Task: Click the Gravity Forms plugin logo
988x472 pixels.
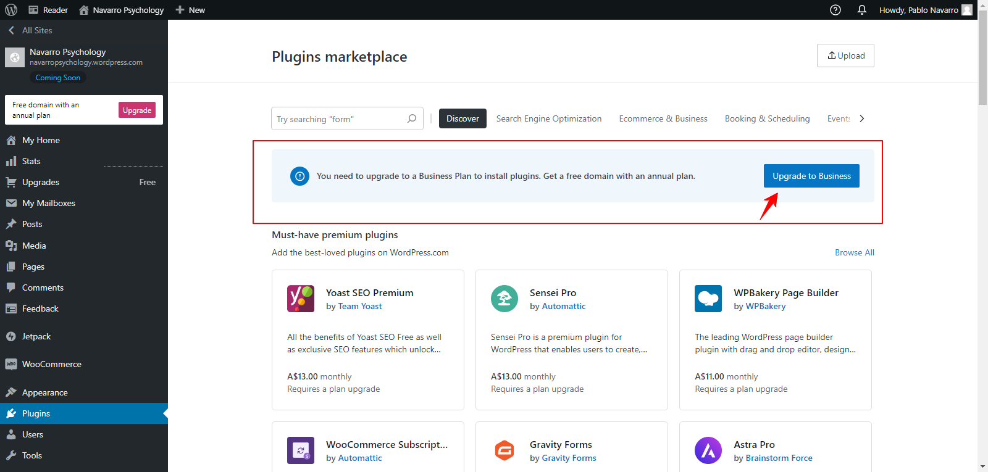Action: click(504, 450)
